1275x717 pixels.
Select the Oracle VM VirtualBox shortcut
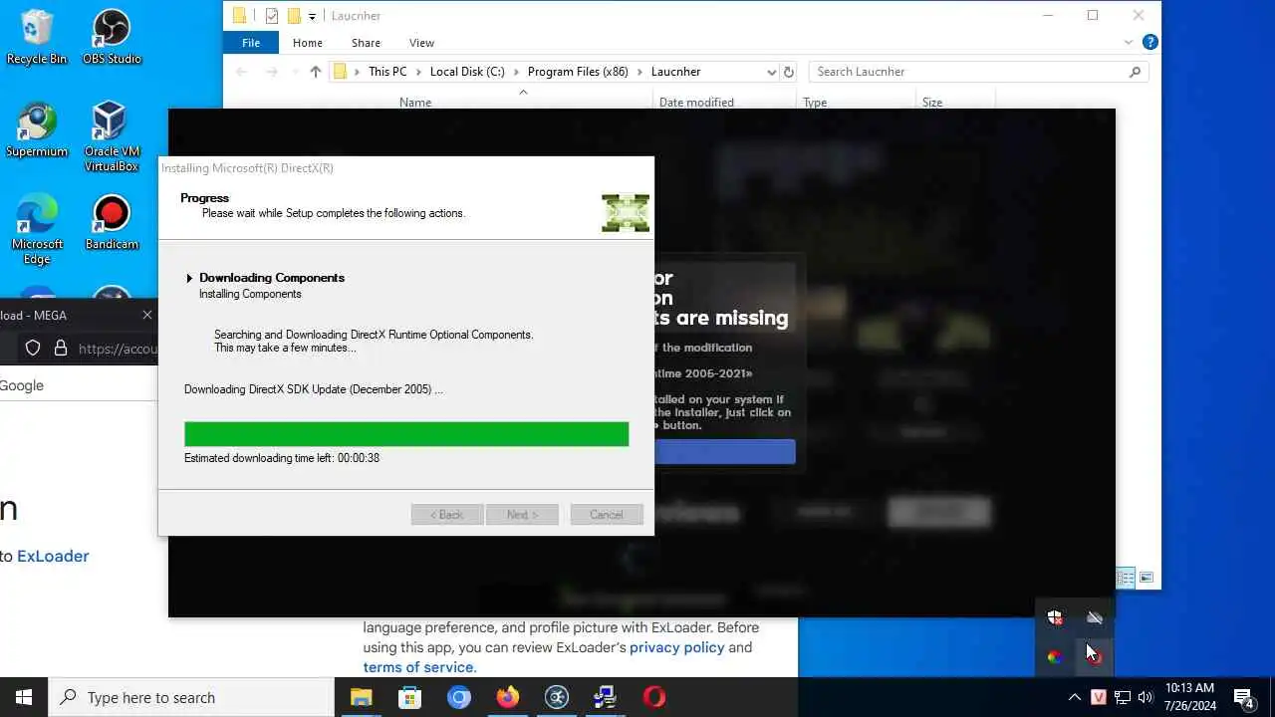pos(112,137)
